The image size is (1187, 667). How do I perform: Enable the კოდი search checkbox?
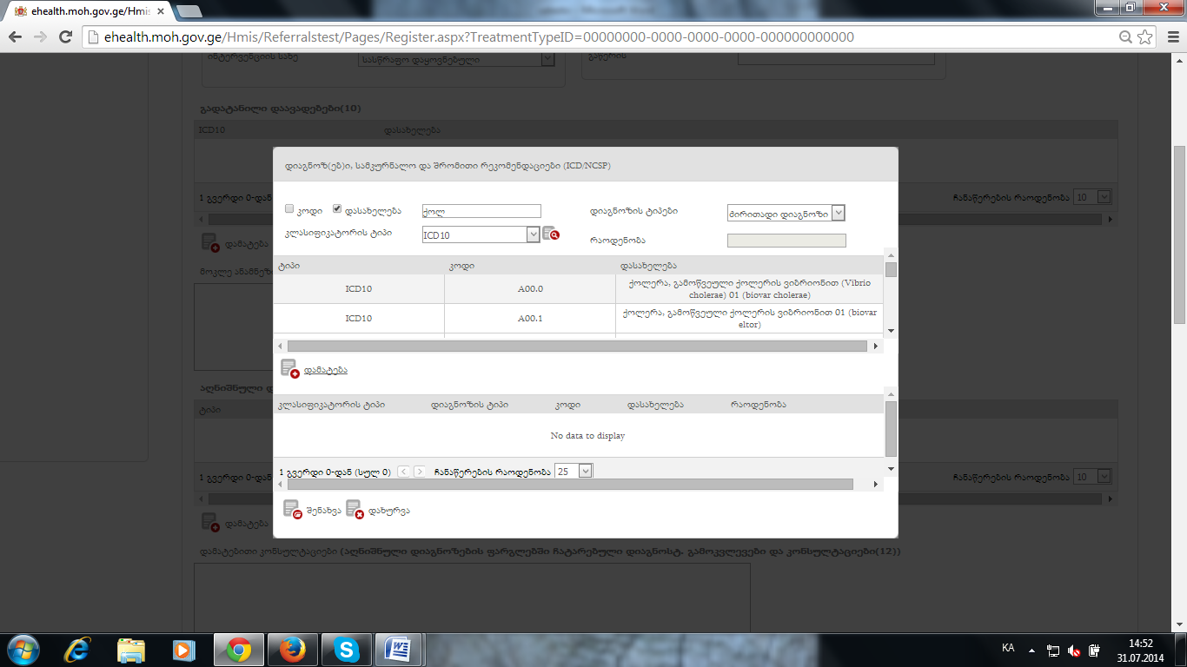[289, 209]
